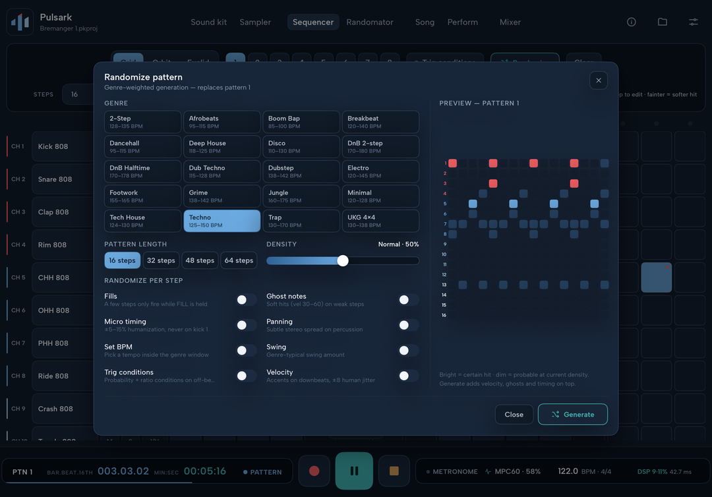Switch to the Sound kit tab
This screenshot has height=497, width=712.
208,22
